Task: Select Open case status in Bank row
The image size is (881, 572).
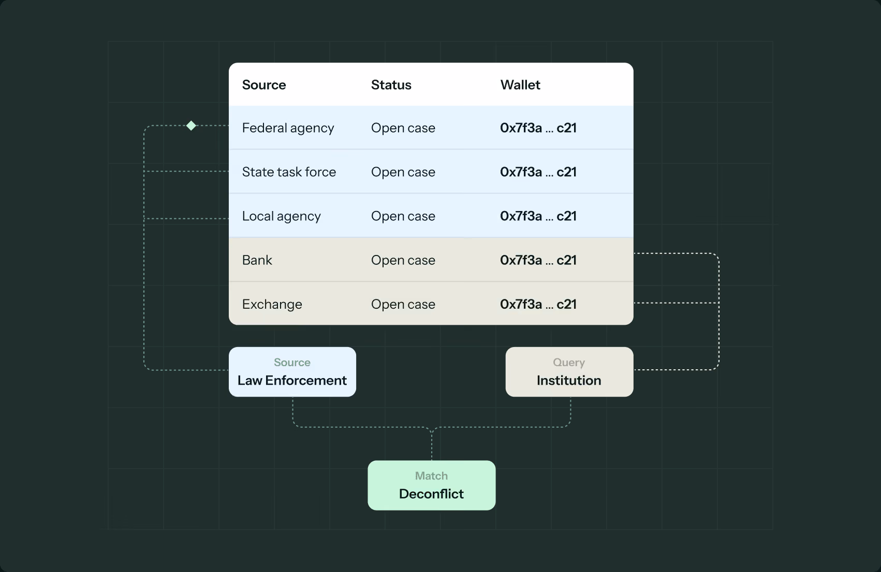Action: 403,260
